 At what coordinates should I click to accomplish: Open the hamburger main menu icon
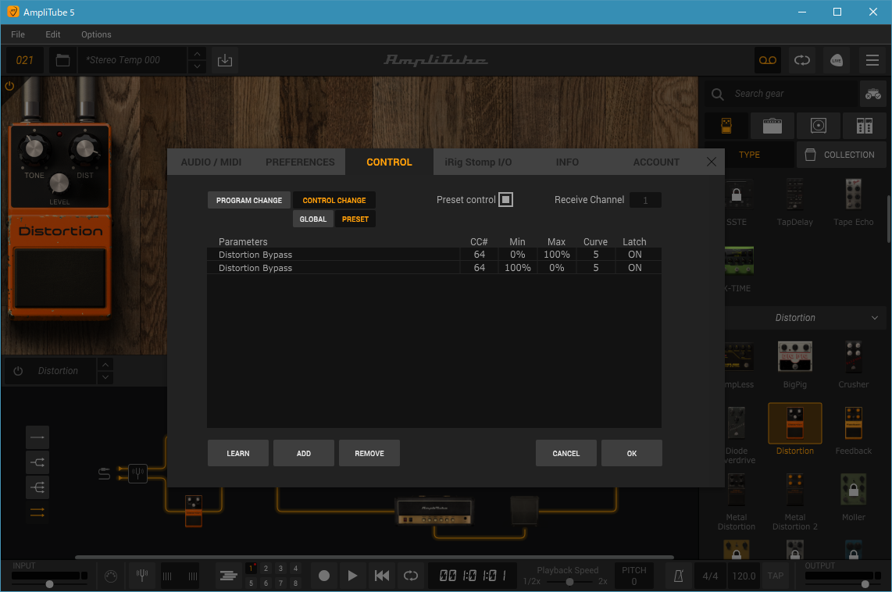click(872, 60)
